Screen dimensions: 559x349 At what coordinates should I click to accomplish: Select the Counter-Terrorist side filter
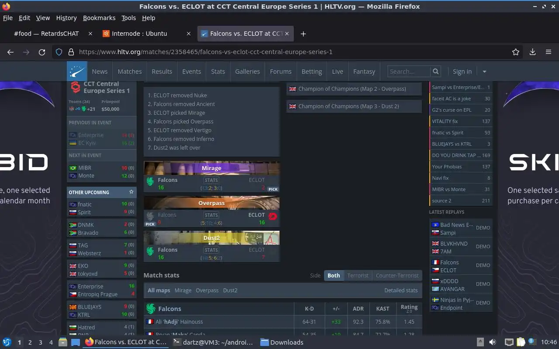397,275
